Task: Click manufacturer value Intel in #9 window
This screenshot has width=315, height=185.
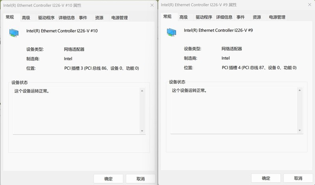Action: pyautogui.click(x=226, y=58)
